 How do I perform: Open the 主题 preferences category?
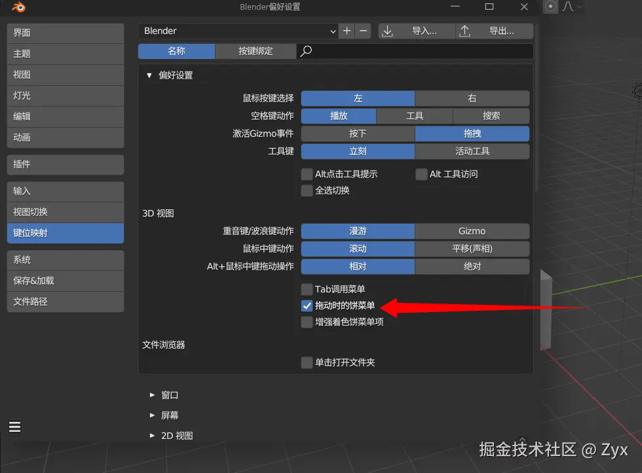point(66,54)
